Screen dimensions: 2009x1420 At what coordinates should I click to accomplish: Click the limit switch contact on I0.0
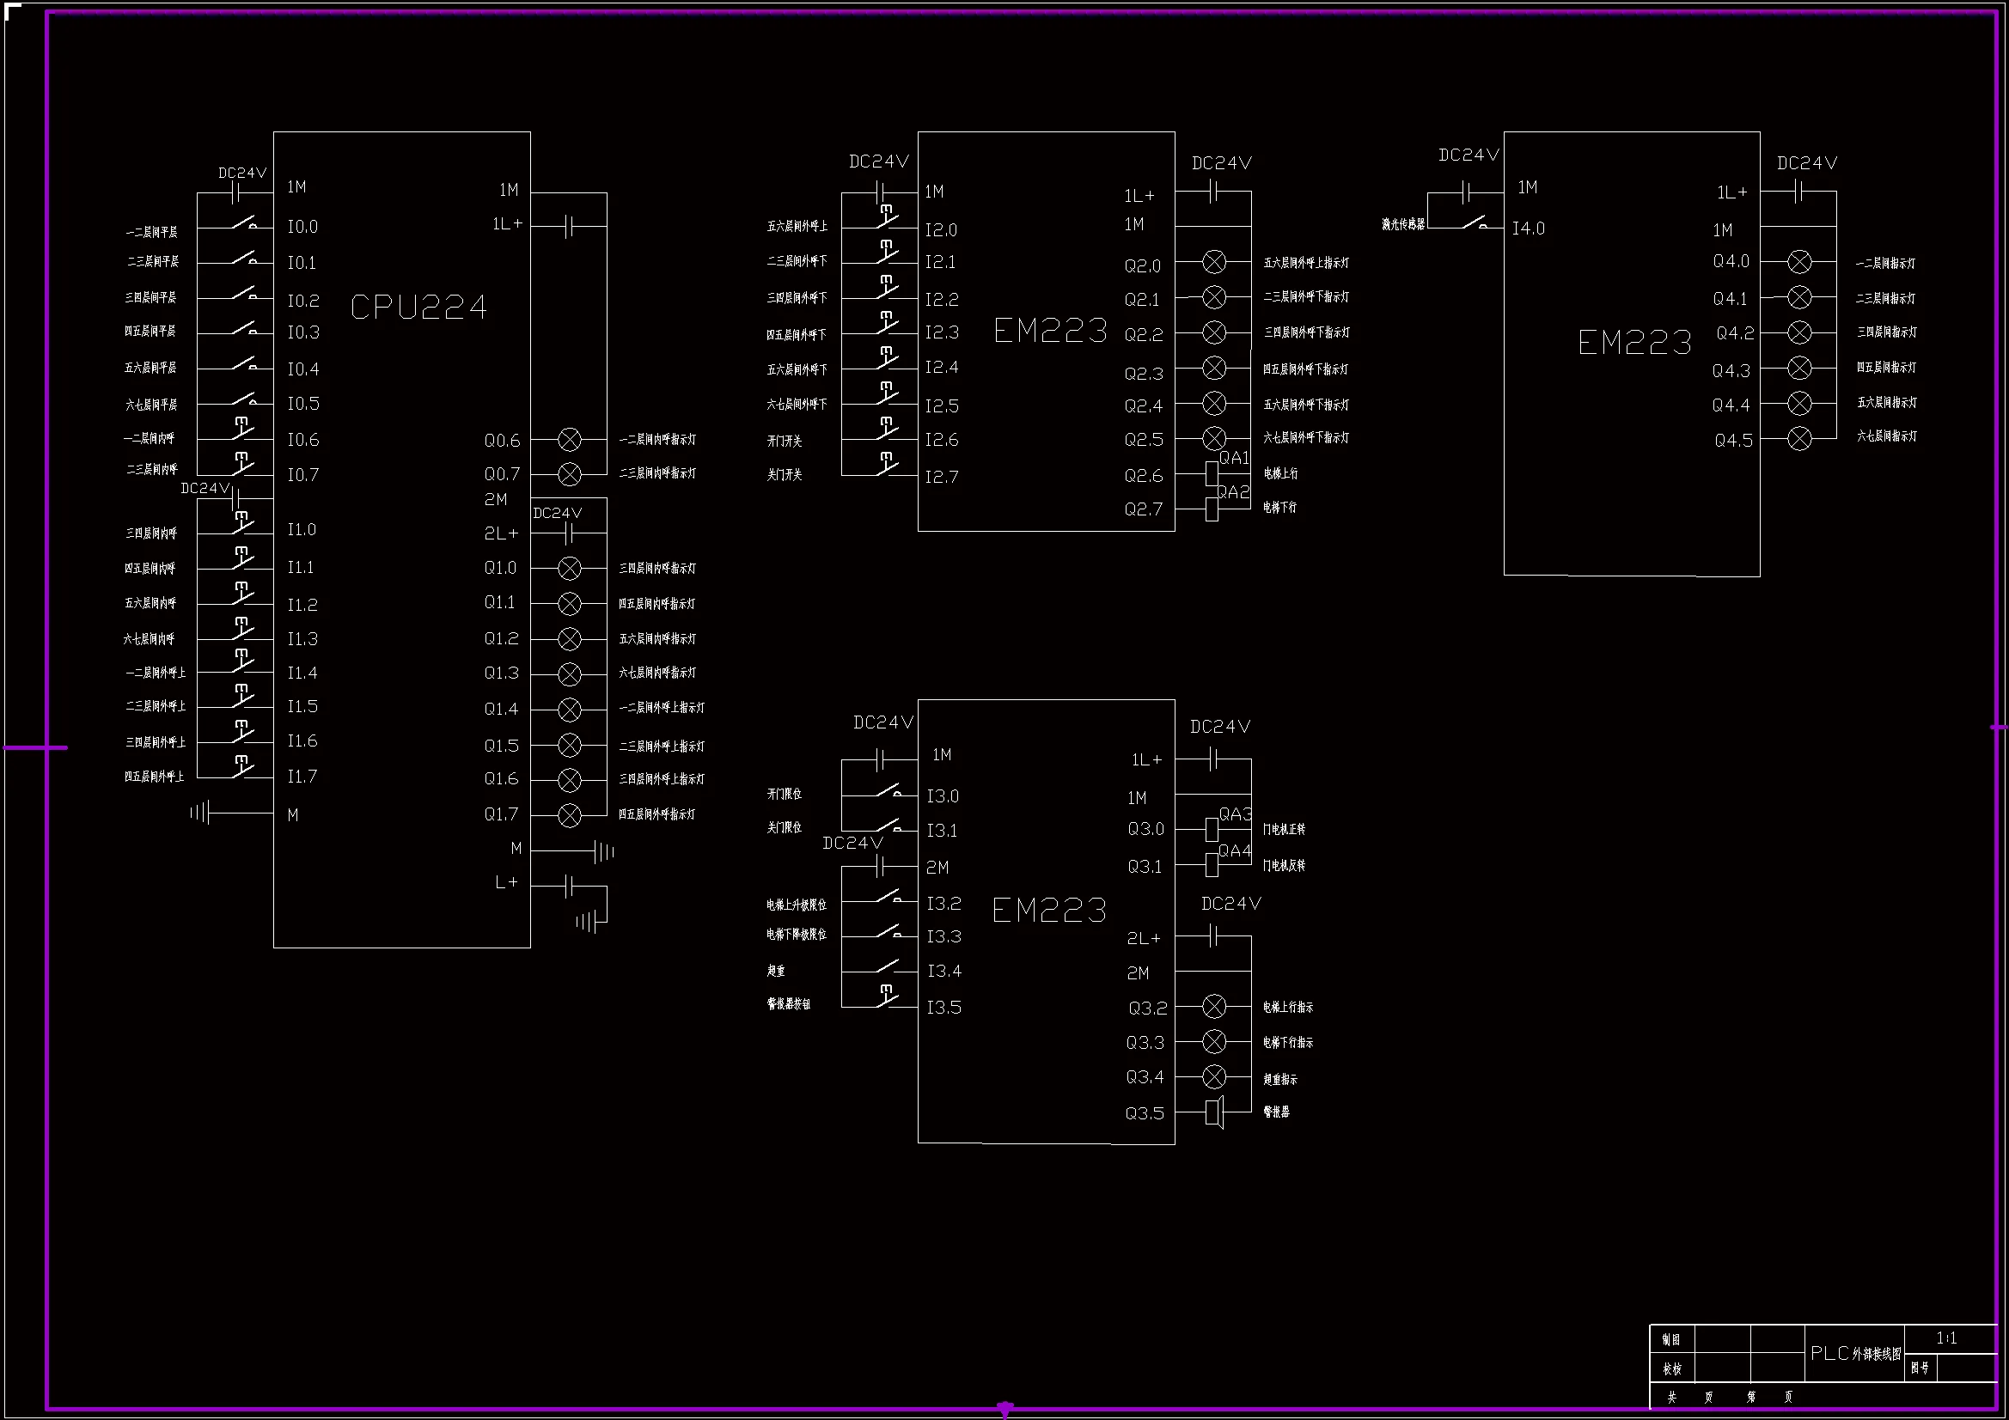244,222
